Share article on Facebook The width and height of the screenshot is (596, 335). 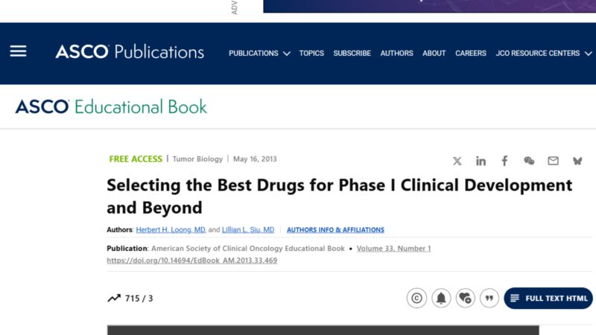(505, 161)
